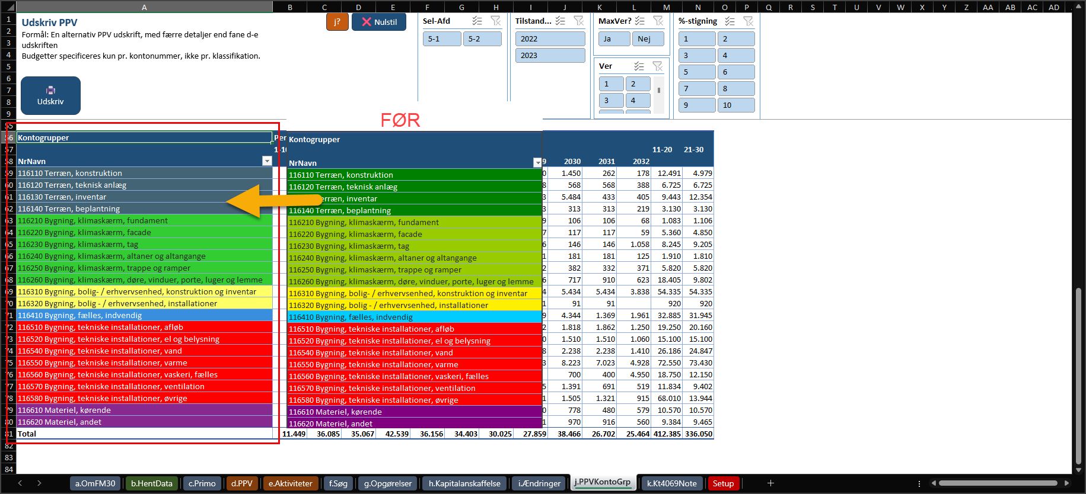The height and width of the screenshot is (494, 1086).
Task: Click the Ver slicer scrollbar thumb
Action: [x=659, y=91]
